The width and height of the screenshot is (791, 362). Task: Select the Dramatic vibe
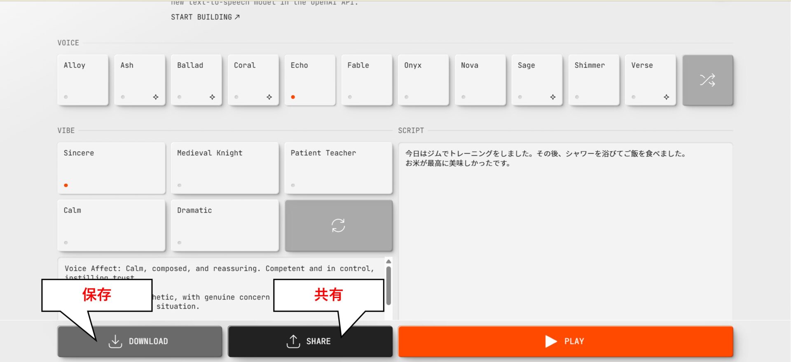225,226
